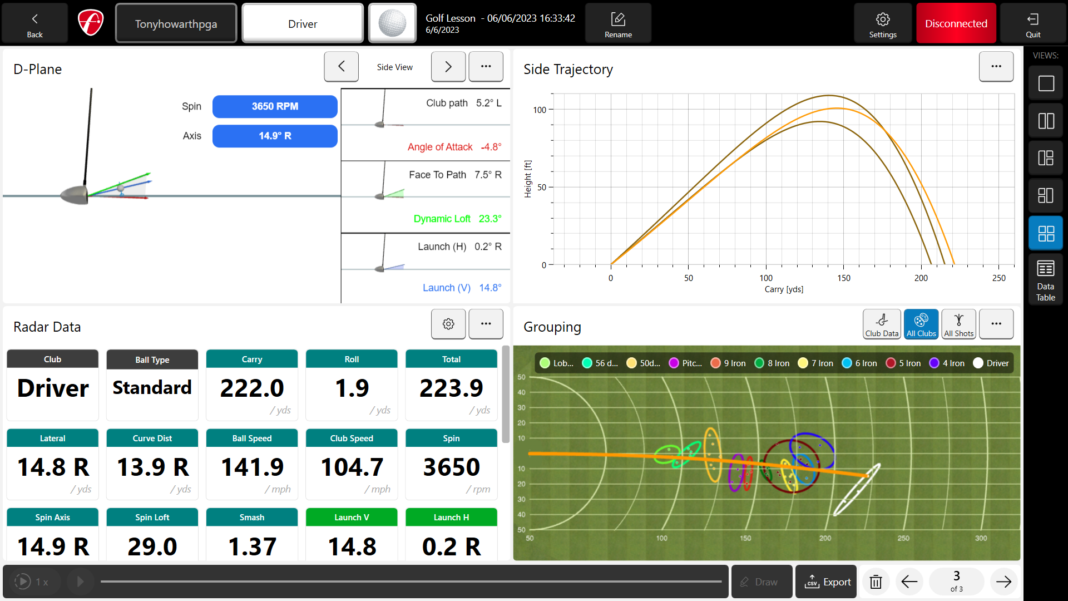Open the Driver club selector
This screenshot has height=601, width=1068.
coord(302,23)
